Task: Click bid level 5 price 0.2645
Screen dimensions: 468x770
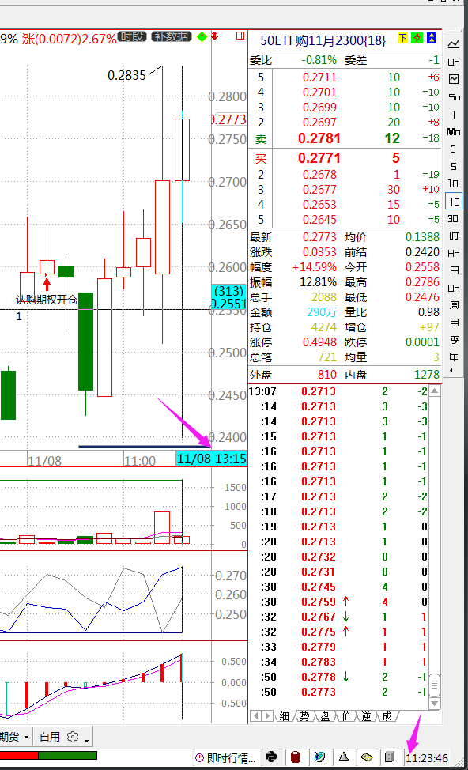Action: pyautogui.click(x=319, y=220)
